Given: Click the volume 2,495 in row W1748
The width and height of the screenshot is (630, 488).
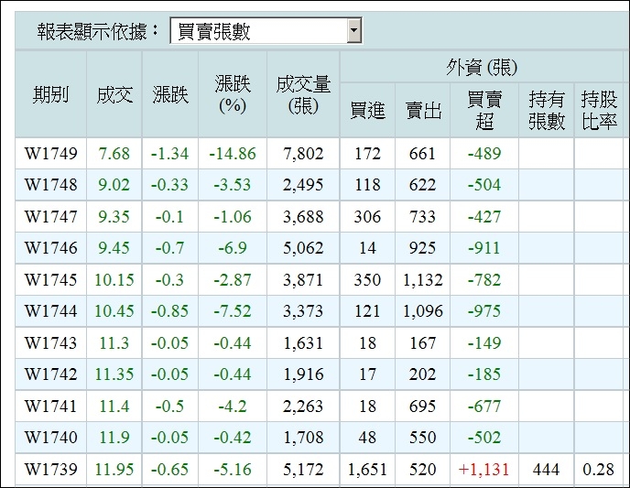Looking at the screenshot, I should click(x=303, y=185).
